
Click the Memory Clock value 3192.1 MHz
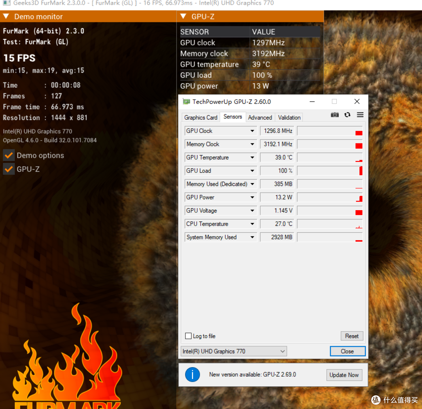tap(277, 144)
